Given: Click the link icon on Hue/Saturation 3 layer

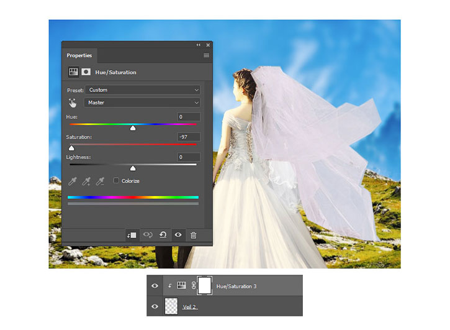Looking at the screenshot, I should click(x=194, y=285).
